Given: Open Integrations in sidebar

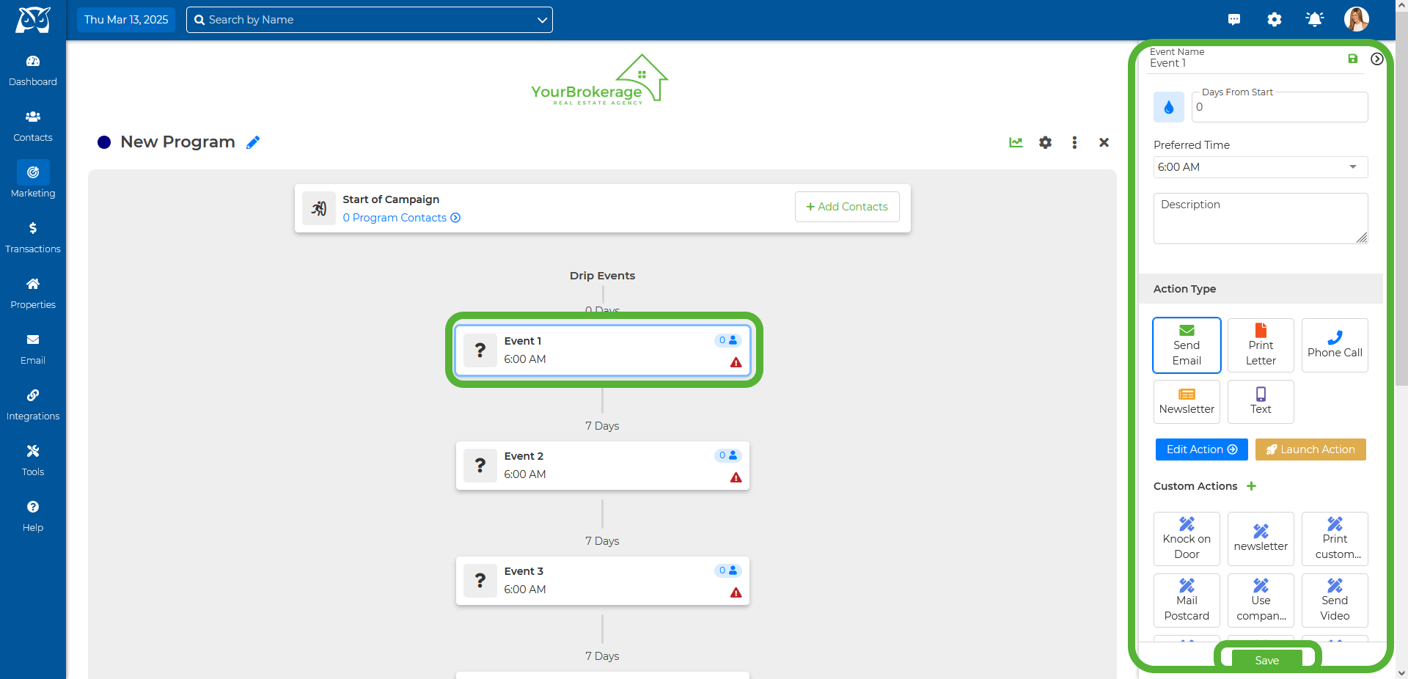Looking at the screenshot, I should [33, 405].
